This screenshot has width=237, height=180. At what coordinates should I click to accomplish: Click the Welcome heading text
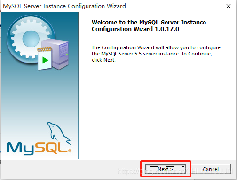click(149, 26)
